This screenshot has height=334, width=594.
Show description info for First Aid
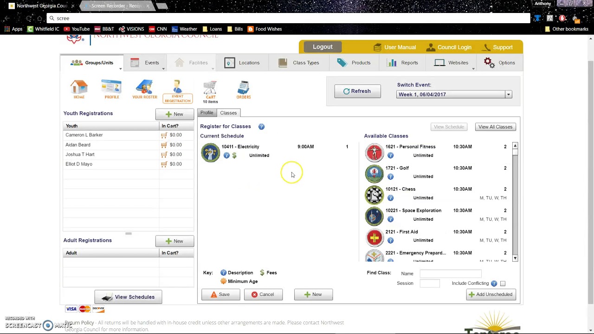[390, 240]
